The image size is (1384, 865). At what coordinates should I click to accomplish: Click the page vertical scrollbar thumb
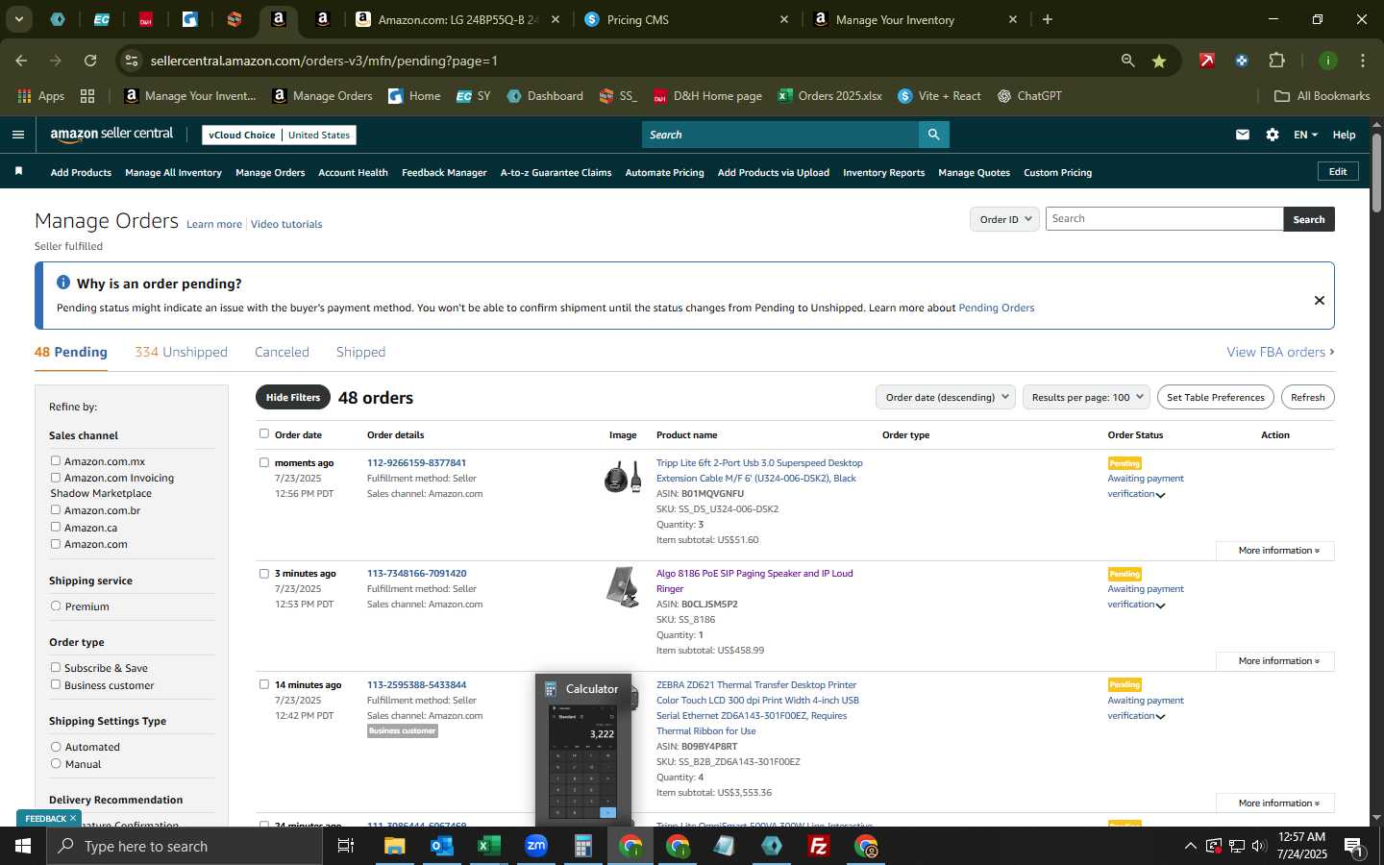(x=1376, y=173)
